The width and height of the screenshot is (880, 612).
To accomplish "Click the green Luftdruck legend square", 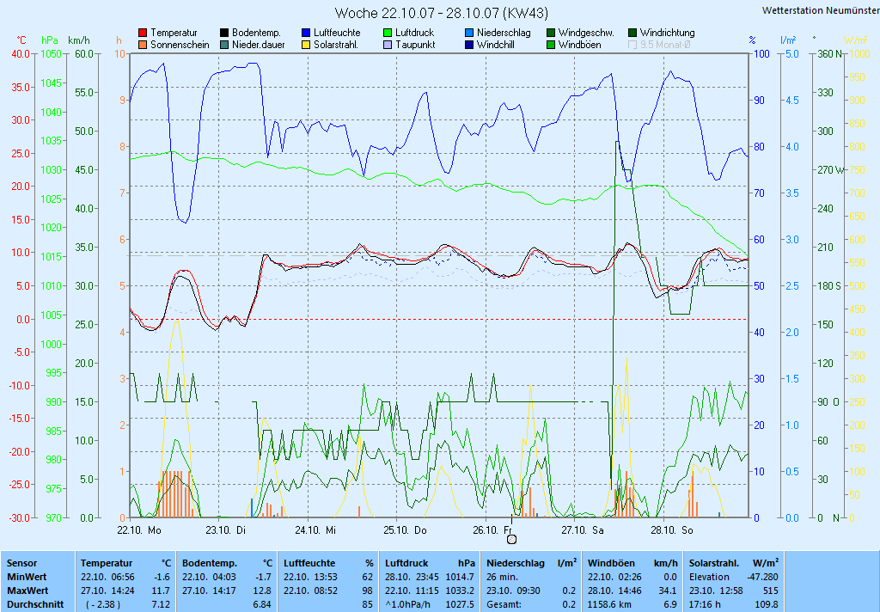I will [388, 33].
